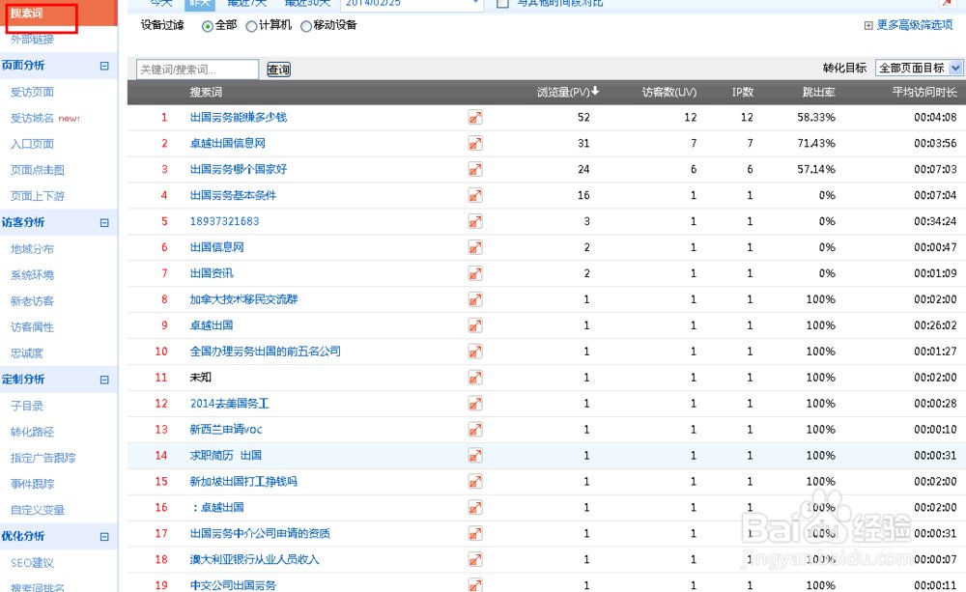This screenshot has width=966, height=592.
Task: Open the trend chart for "加拿大技术移民交流群"
Action: (473, 299)
